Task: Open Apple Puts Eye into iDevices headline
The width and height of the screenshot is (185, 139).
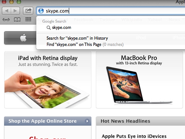Action: [134, 136]
